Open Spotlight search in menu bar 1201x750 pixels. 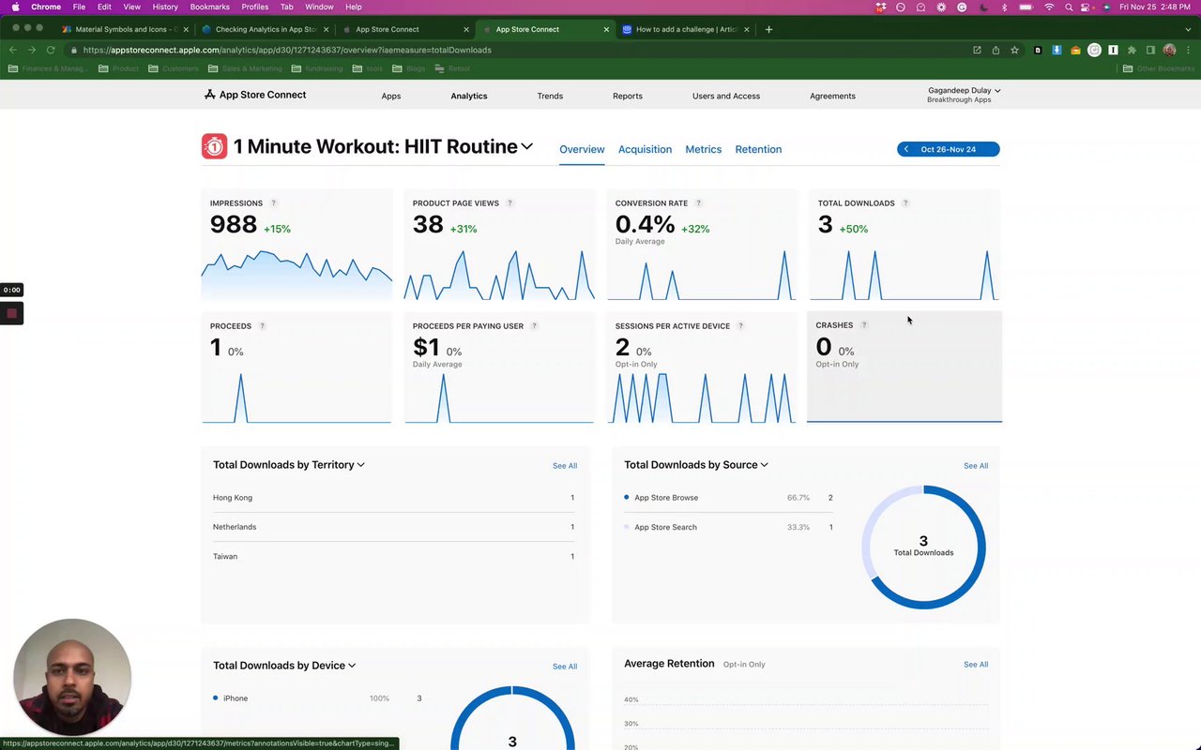click(x=1069, y=7)
